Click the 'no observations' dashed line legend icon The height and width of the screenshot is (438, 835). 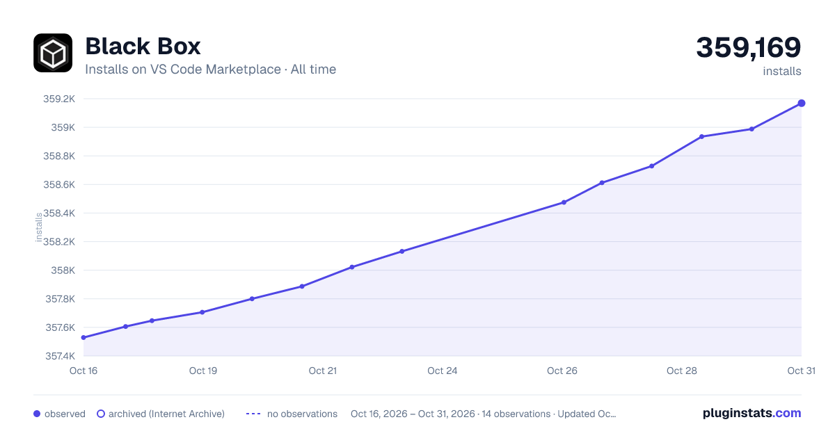(x=253, y=414)
